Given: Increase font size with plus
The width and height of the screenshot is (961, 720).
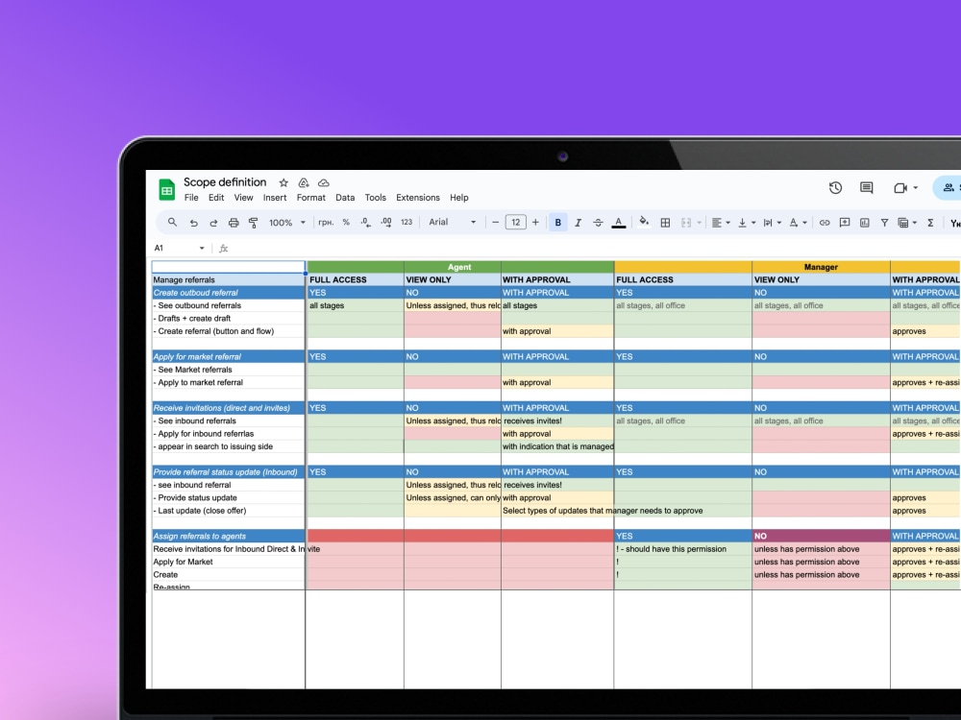Looking at the screenshot, I should (x=535, y=223).
